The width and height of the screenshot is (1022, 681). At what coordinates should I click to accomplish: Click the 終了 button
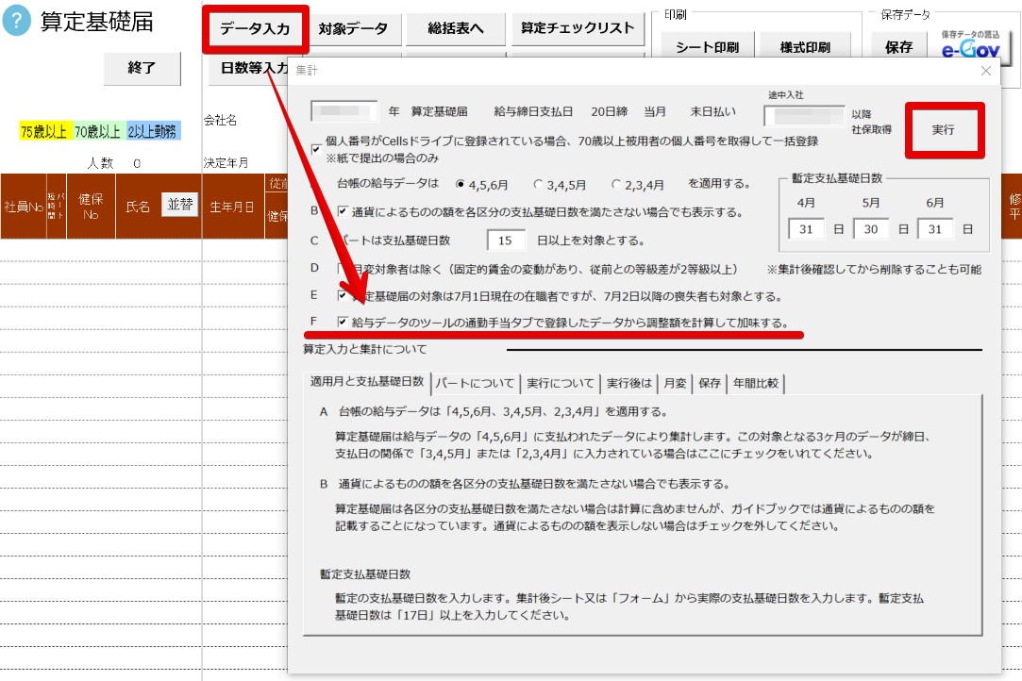click(x=142, y=68)
